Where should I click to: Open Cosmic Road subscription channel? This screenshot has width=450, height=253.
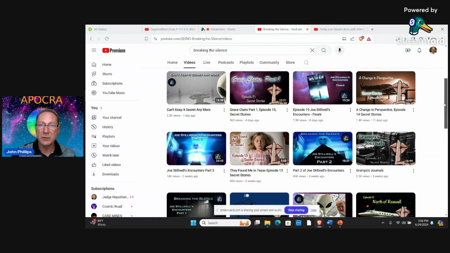click(x=112, y=207)
